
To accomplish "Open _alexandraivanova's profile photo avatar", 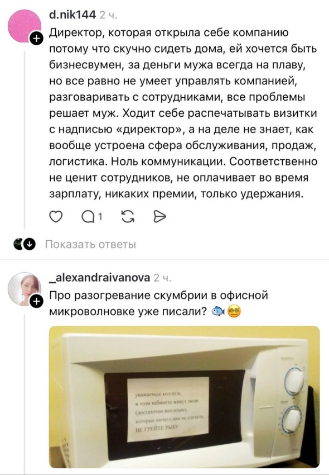I will pyautogui.click(x=24, y=289).
